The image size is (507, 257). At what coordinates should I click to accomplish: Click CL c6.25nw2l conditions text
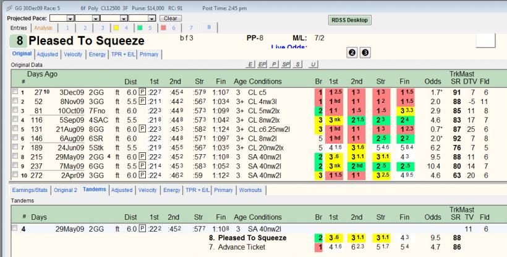click(x=269, y=129)
